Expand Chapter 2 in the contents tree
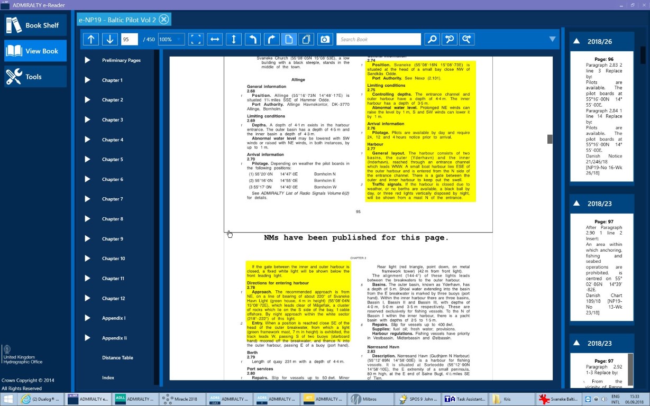 pyautogui.click(x=87, y=100)
